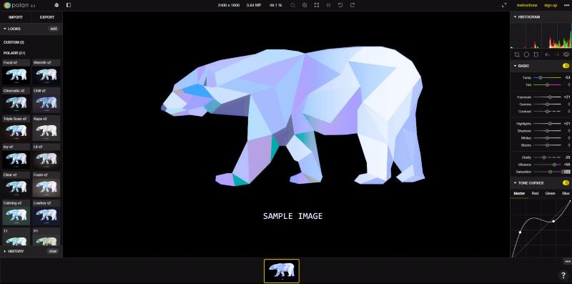The image size is (572, 284).
Task: Click the back arrow in the tools row
Action: (x=547, y=54)
